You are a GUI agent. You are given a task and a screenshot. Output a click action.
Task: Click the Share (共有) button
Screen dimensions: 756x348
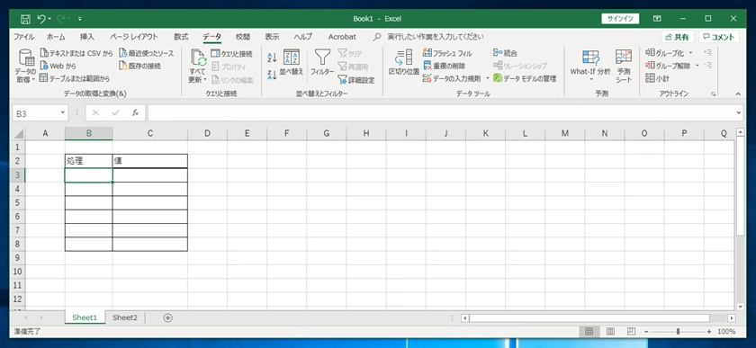point(678,37)
